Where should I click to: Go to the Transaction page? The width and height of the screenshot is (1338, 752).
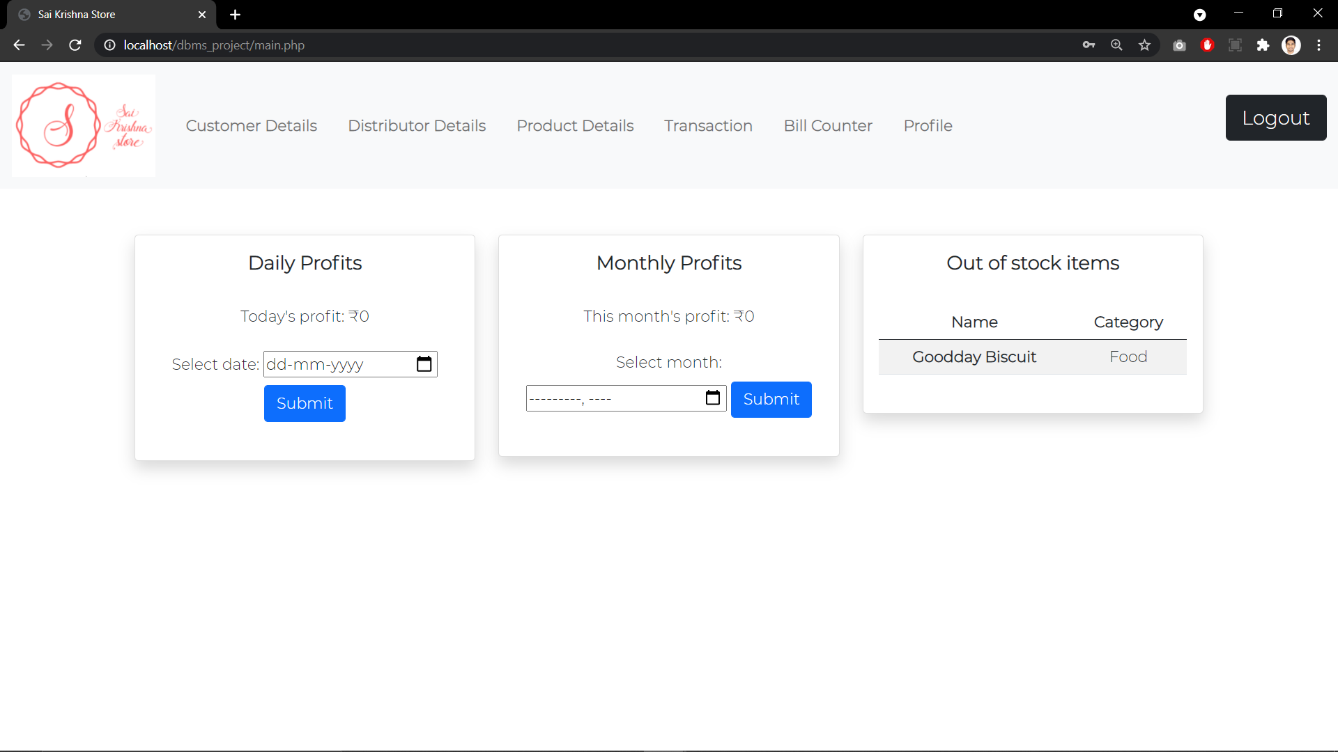pyautogui.click(x=708, y=125)
